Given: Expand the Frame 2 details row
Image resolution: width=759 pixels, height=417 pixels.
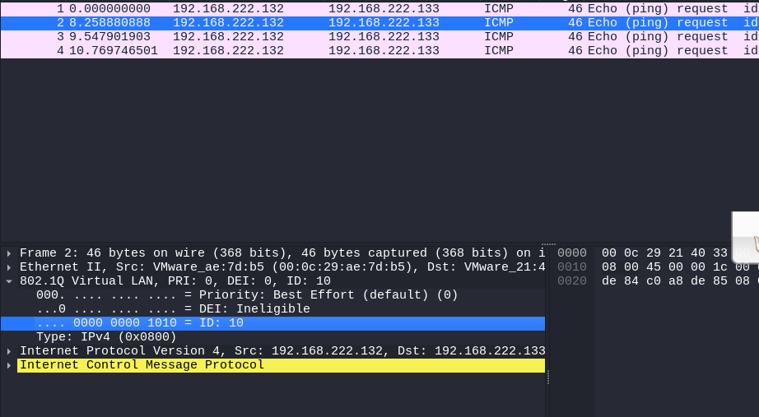Looking at the screenshot, I should click(x=9, y=253).
